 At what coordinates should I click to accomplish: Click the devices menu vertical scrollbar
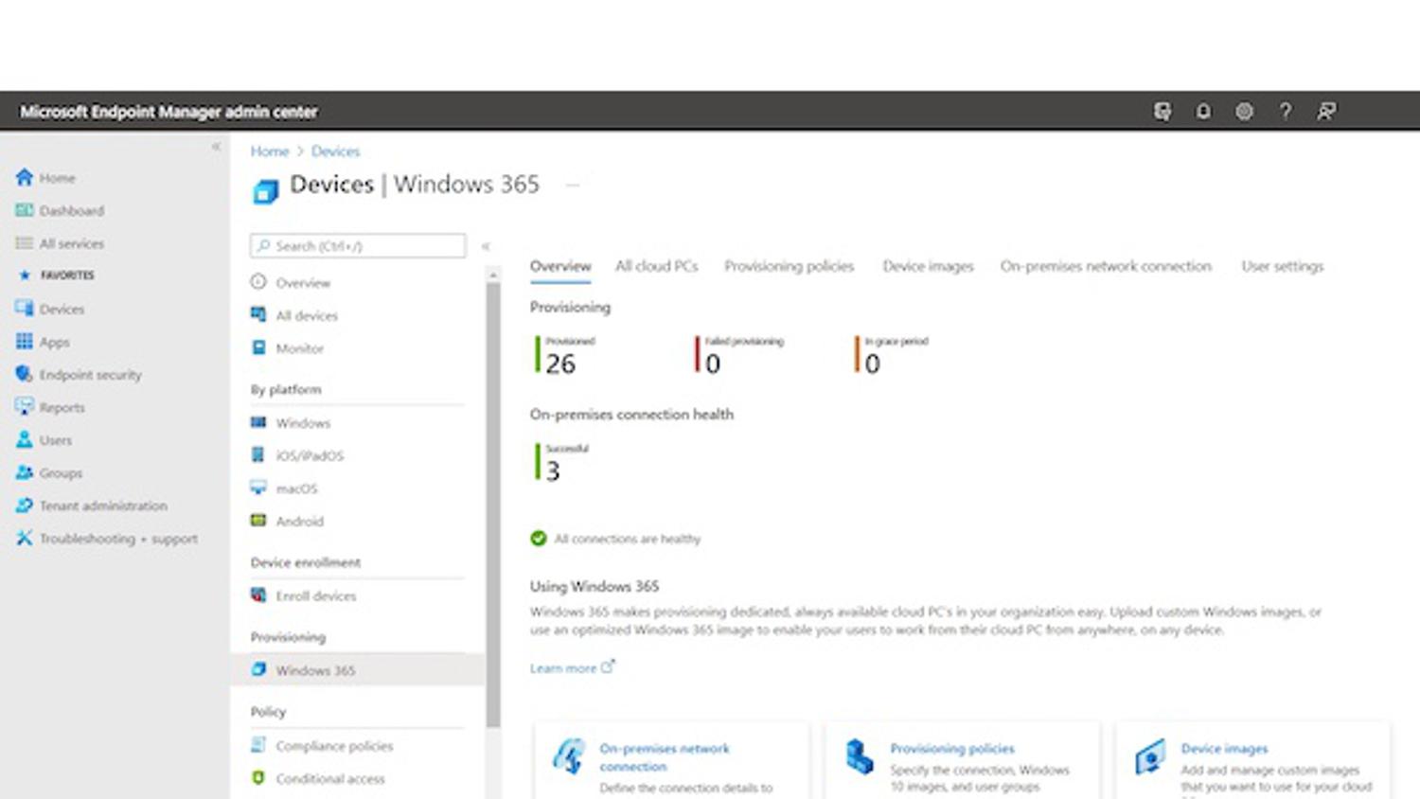pos(493,502)
